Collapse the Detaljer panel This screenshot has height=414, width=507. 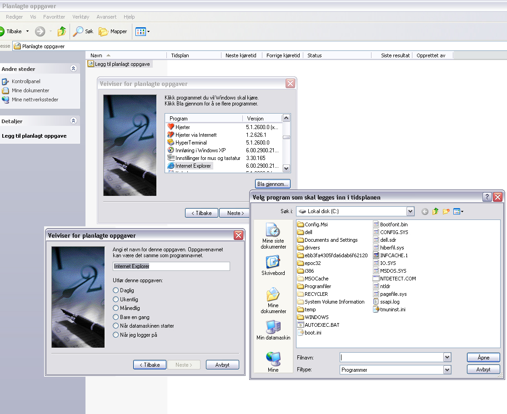click(x=73, y=121)
